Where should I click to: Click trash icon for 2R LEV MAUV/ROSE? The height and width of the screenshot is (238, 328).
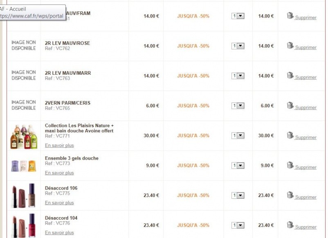pyautogui.click(x=290, y=45)
